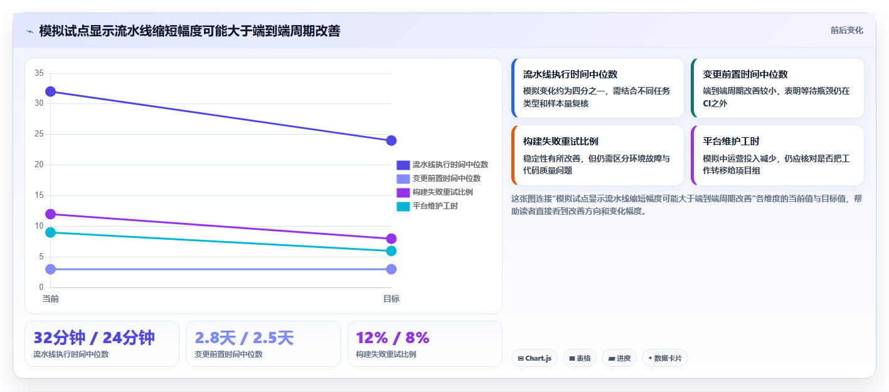This screenshot has height=392, width=889.
Task: Open the 变更前置时间中位数 insight card heading
Action: tap(745, 74)
